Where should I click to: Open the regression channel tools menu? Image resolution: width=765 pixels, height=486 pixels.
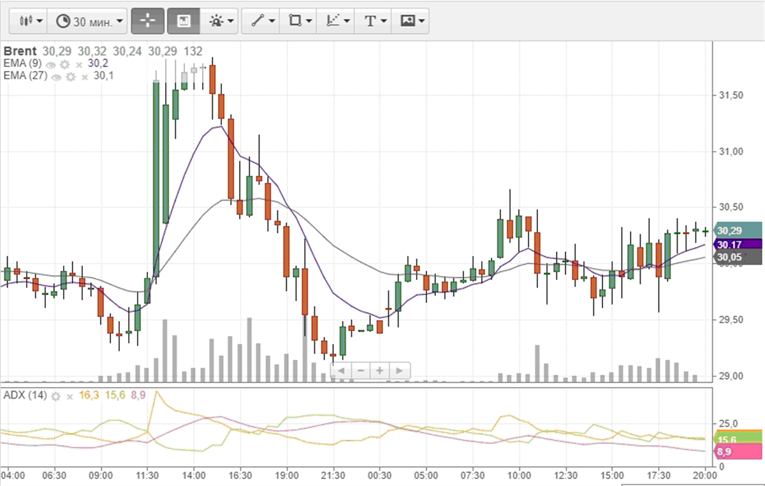point(337,21)
